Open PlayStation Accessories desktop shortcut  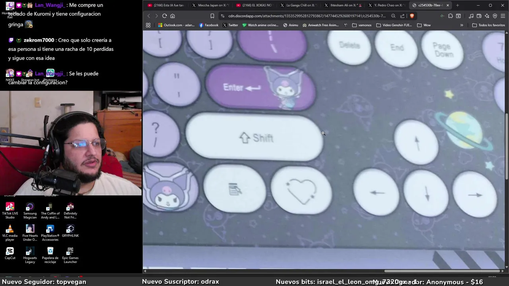pos(50,233)
